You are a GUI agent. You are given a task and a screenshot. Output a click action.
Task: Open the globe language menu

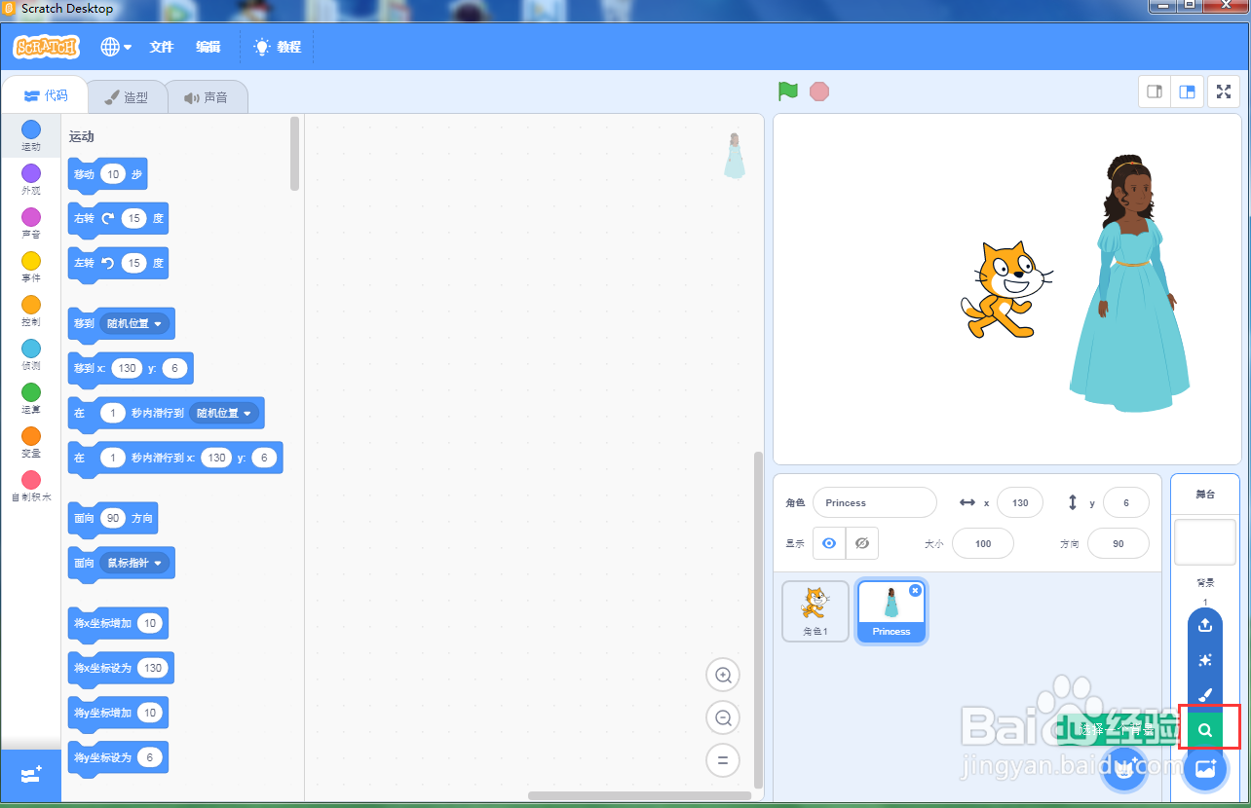[116, 47]
